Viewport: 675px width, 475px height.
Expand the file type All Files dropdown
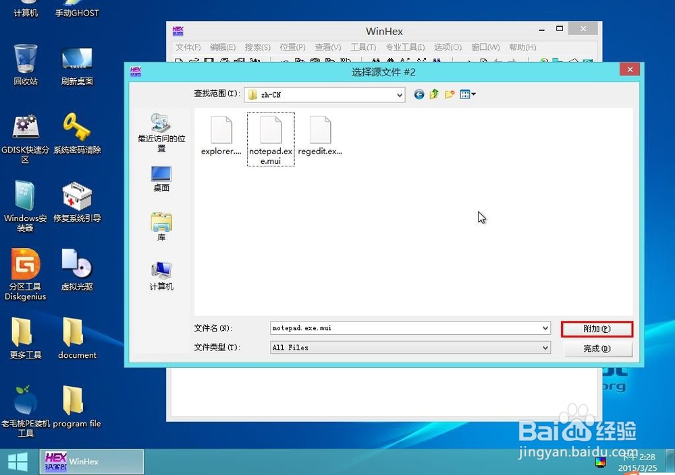(545, 348)
